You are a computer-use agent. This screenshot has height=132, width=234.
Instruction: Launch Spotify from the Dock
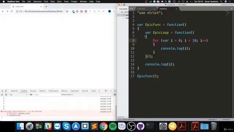point(113,126)
